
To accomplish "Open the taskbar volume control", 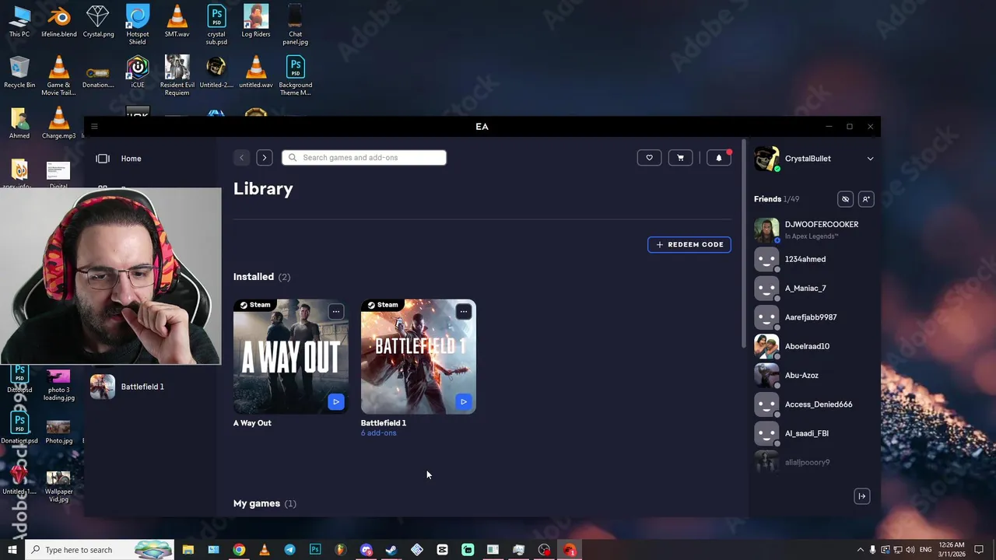I will 910,550.
